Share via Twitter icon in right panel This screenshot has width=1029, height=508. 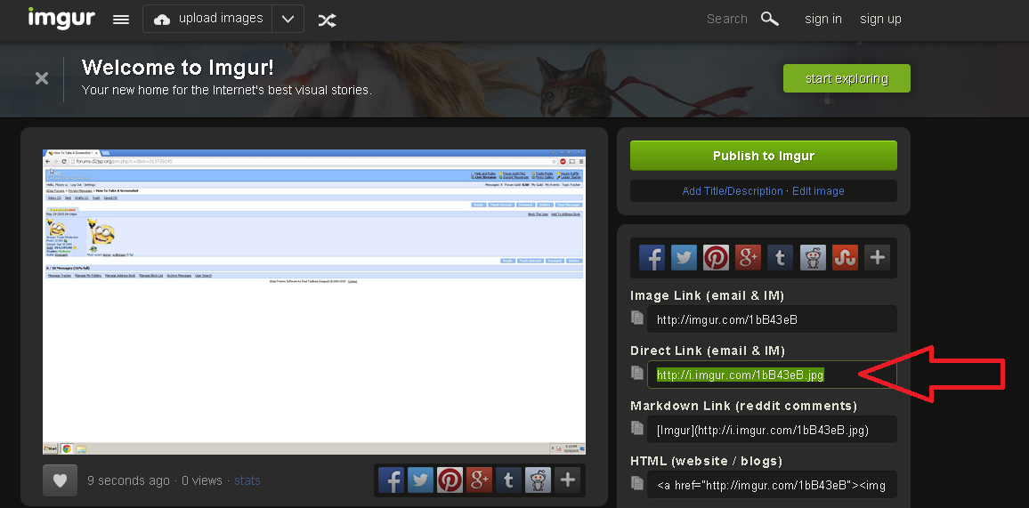tap(684, 258)
